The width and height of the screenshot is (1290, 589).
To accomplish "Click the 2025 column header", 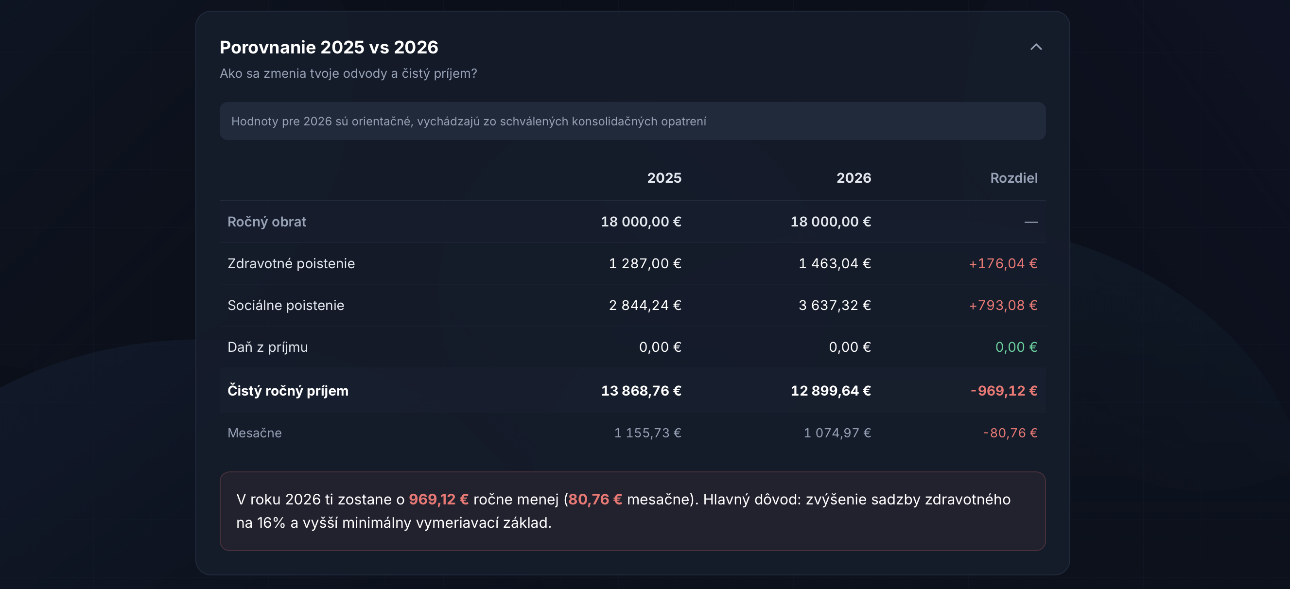I will pyautogui.click(x=663, y=178).
